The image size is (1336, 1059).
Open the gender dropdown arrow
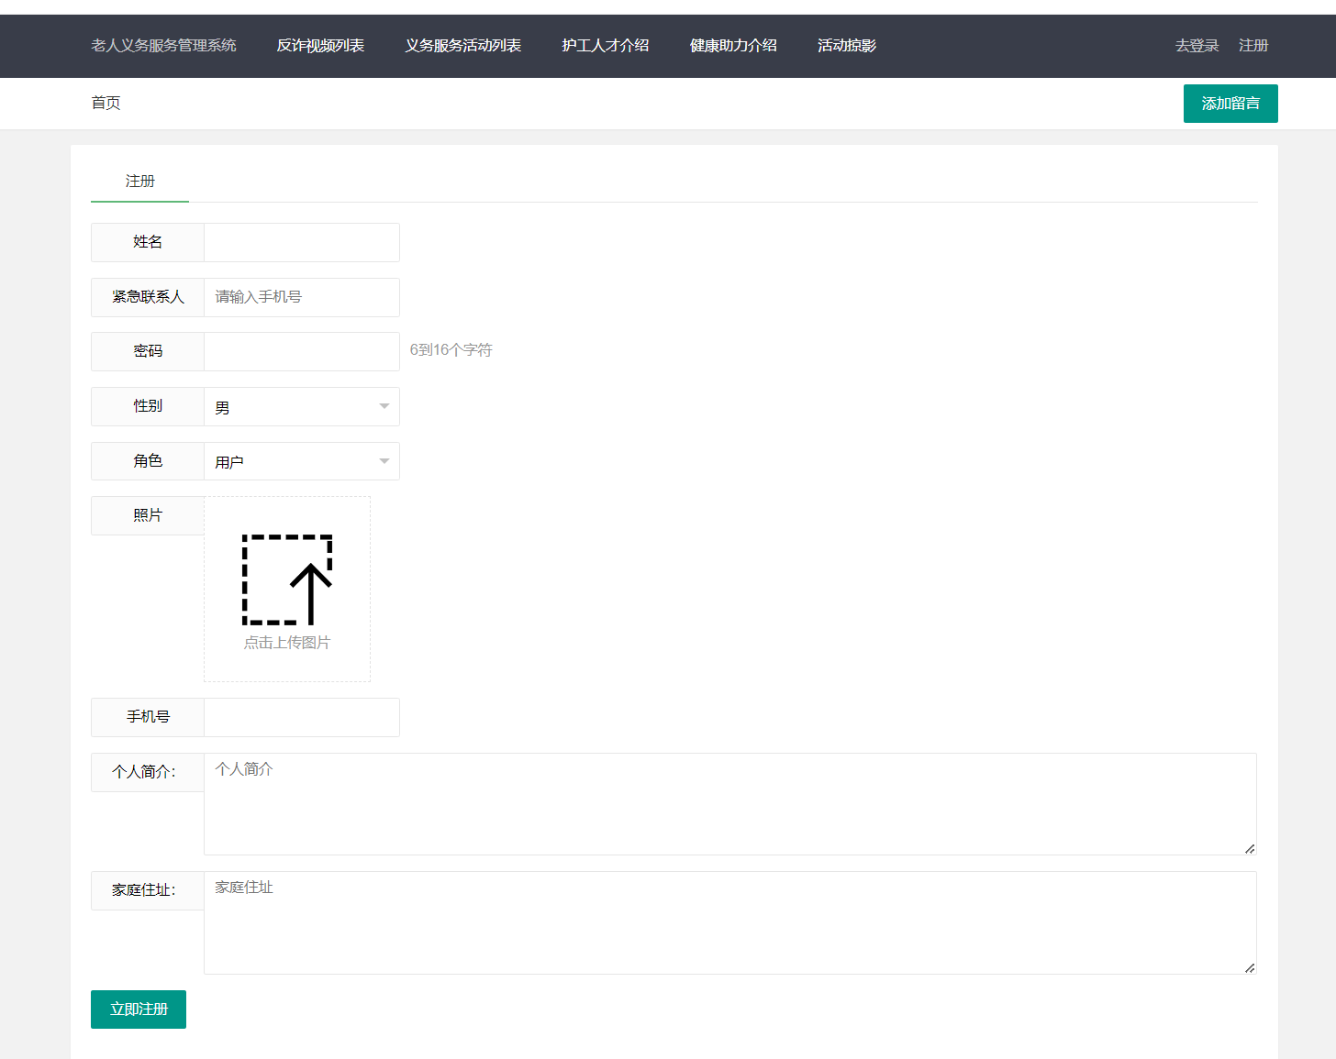click(x=384, y=406)
